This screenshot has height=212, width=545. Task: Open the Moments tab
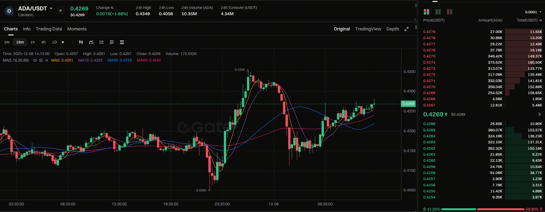coord(77,29)
